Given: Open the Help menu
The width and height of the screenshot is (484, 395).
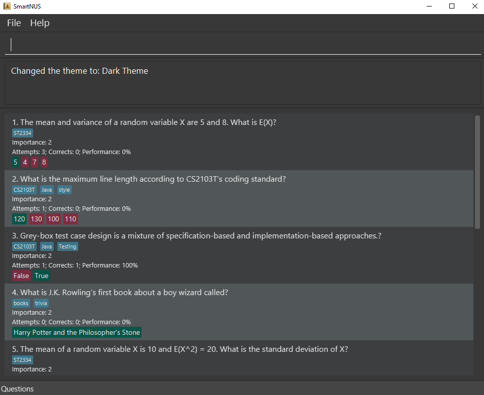Looking at the screenshot, I should pos(40,23).
